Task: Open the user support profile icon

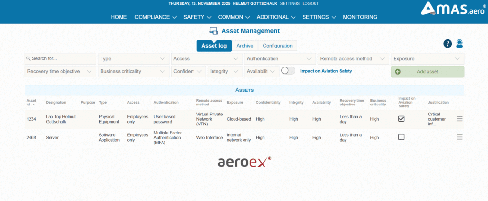Action: tap(459, 44)
